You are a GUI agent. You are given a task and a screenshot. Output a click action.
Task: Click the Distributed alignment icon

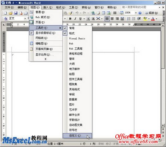point(122,19)
